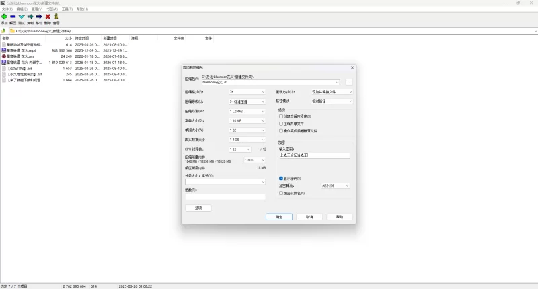Image resolution: width=538 pixels, height=289 pixels.
Task: Open the LZMA2 compression method dropdown
Action: pos(247,111)
